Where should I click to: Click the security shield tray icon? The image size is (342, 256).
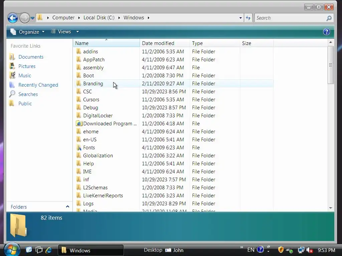281,250
